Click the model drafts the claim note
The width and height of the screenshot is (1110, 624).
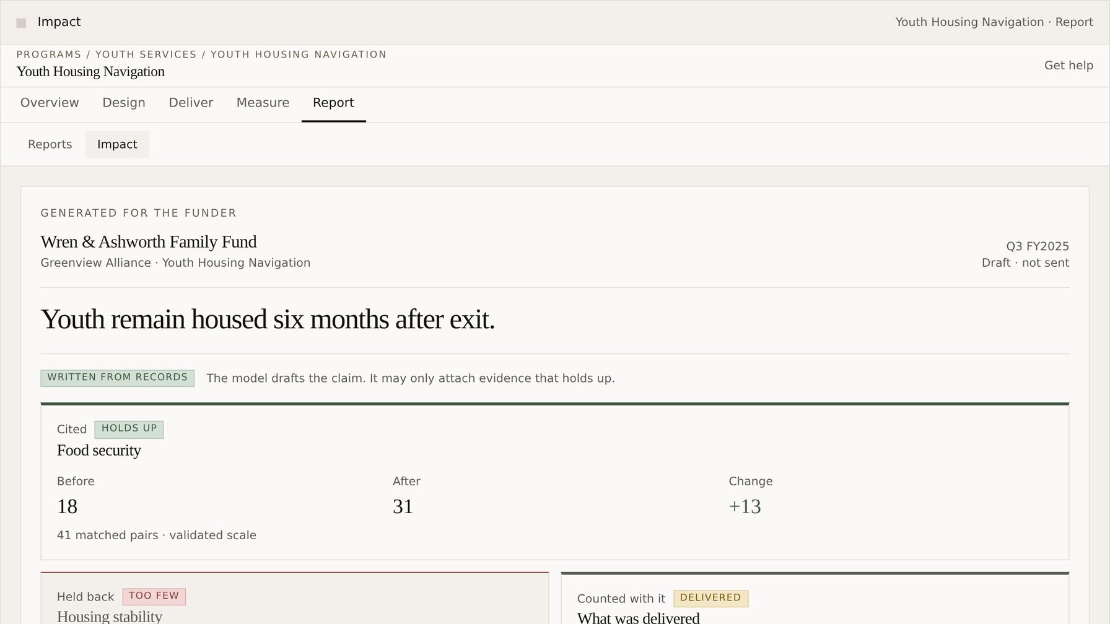[x=411, y=378]
